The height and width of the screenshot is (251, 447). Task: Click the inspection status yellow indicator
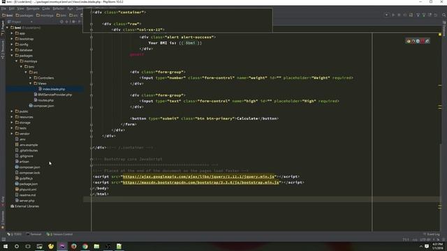click(x=440, y=34)
